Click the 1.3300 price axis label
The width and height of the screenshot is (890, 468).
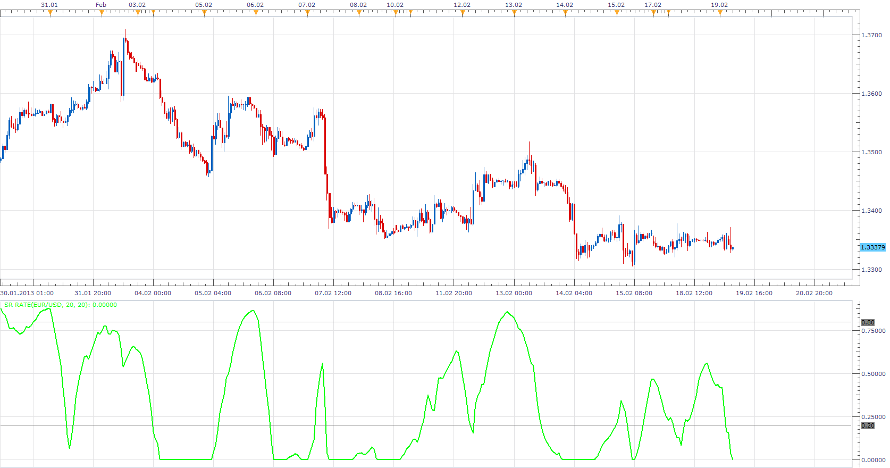(871, 270)
